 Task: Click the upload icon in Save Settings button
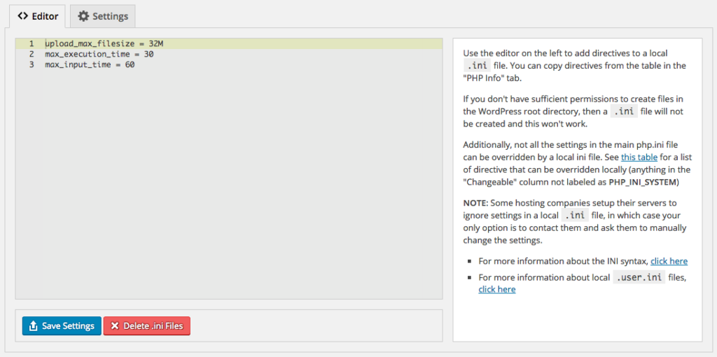(33, 326)
